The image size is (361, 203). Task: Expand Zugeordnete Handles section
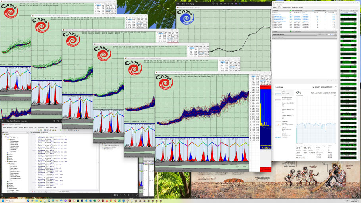click(x=335, y=34)
